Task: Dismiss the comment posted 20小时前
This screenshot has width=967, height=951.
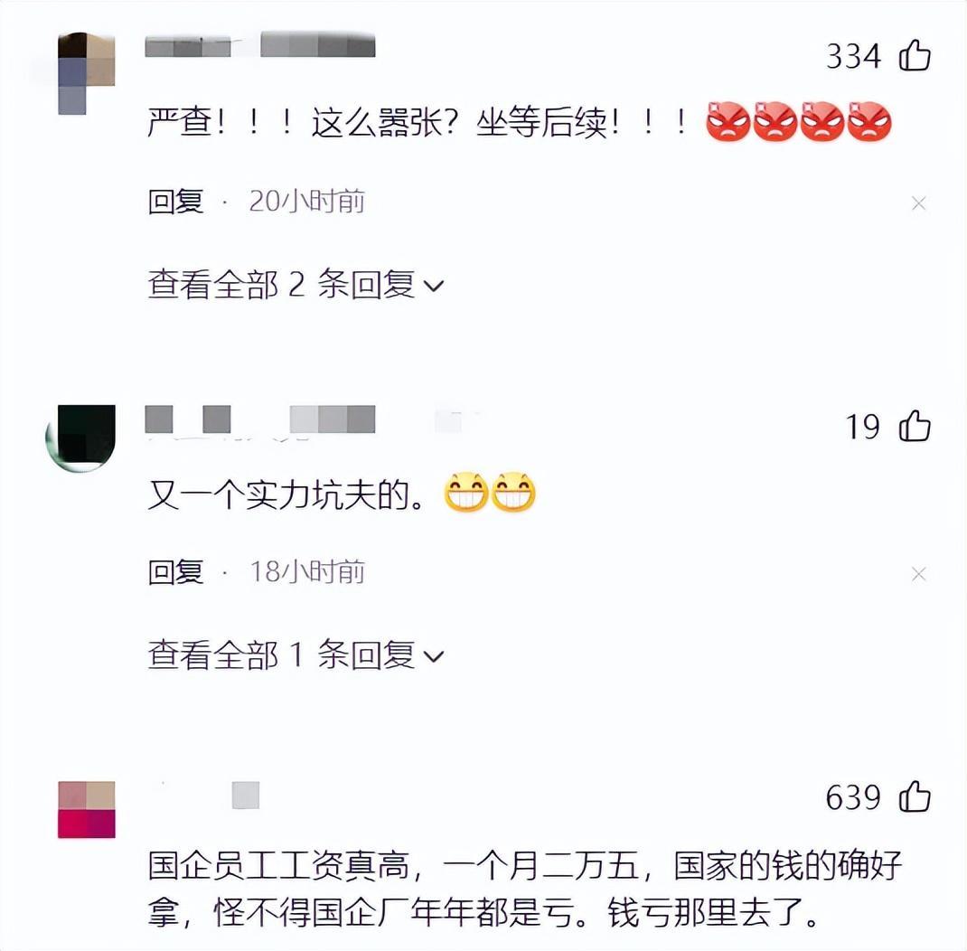Action: (x=918, y=202)
